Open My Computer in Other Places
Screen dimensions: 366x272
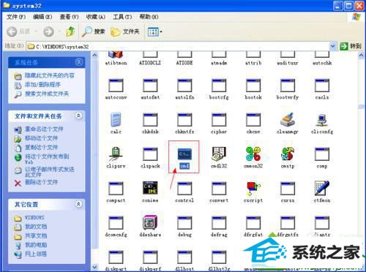(x=36, y=245)
